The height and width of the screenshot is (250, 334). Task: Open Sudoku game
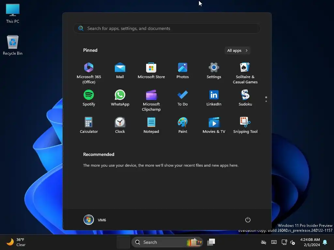point(245,98)
